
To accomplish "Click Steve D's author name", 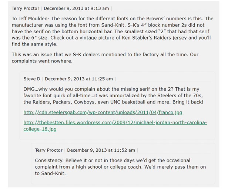I will pyautogui.click(x=32, y=79).
